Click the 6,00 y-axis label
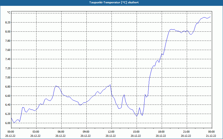The image size is (223, 139). coord(8,123)
